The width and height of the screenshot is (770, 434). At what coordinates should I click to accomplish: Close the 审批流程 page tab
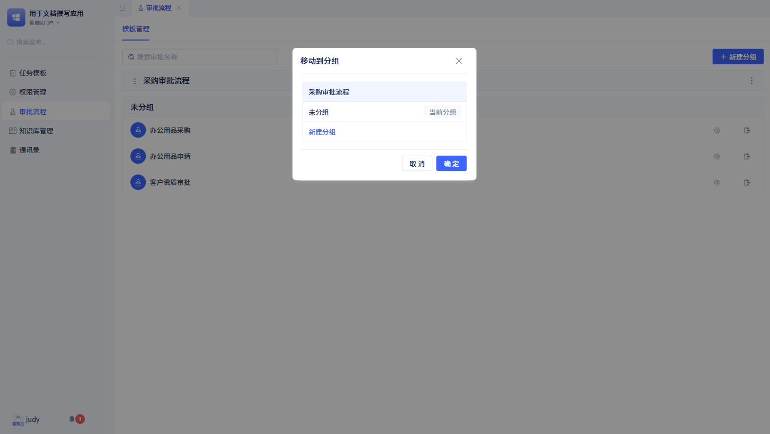coord(179,8)
